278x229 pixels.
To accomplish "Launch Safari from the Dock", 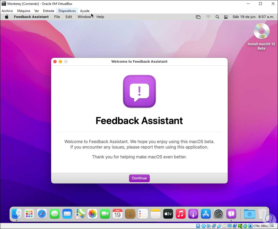I will click(x=42, y=214).
